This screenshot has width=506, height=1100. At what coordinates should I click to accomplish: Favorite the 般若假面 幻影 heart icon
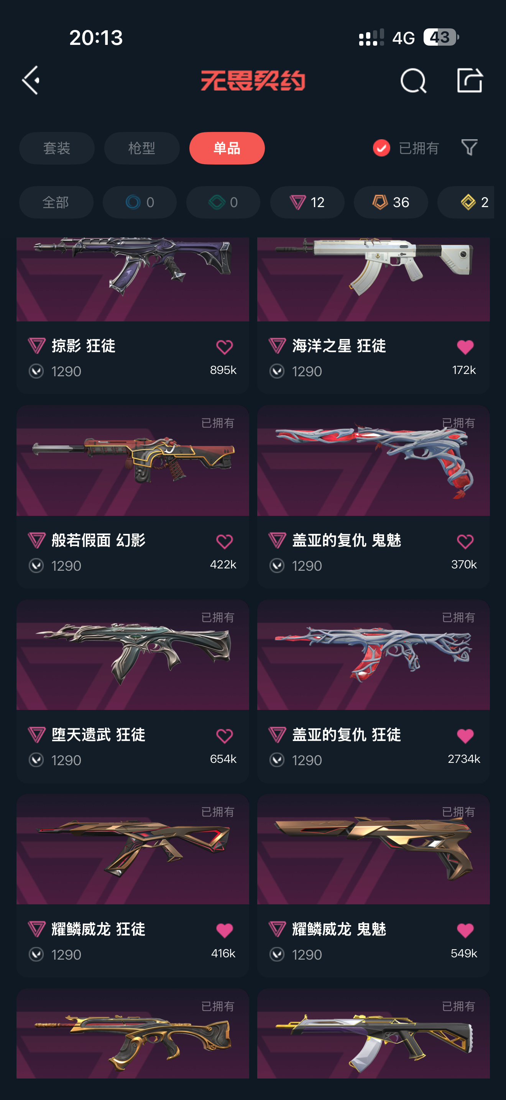pos(224,542)
